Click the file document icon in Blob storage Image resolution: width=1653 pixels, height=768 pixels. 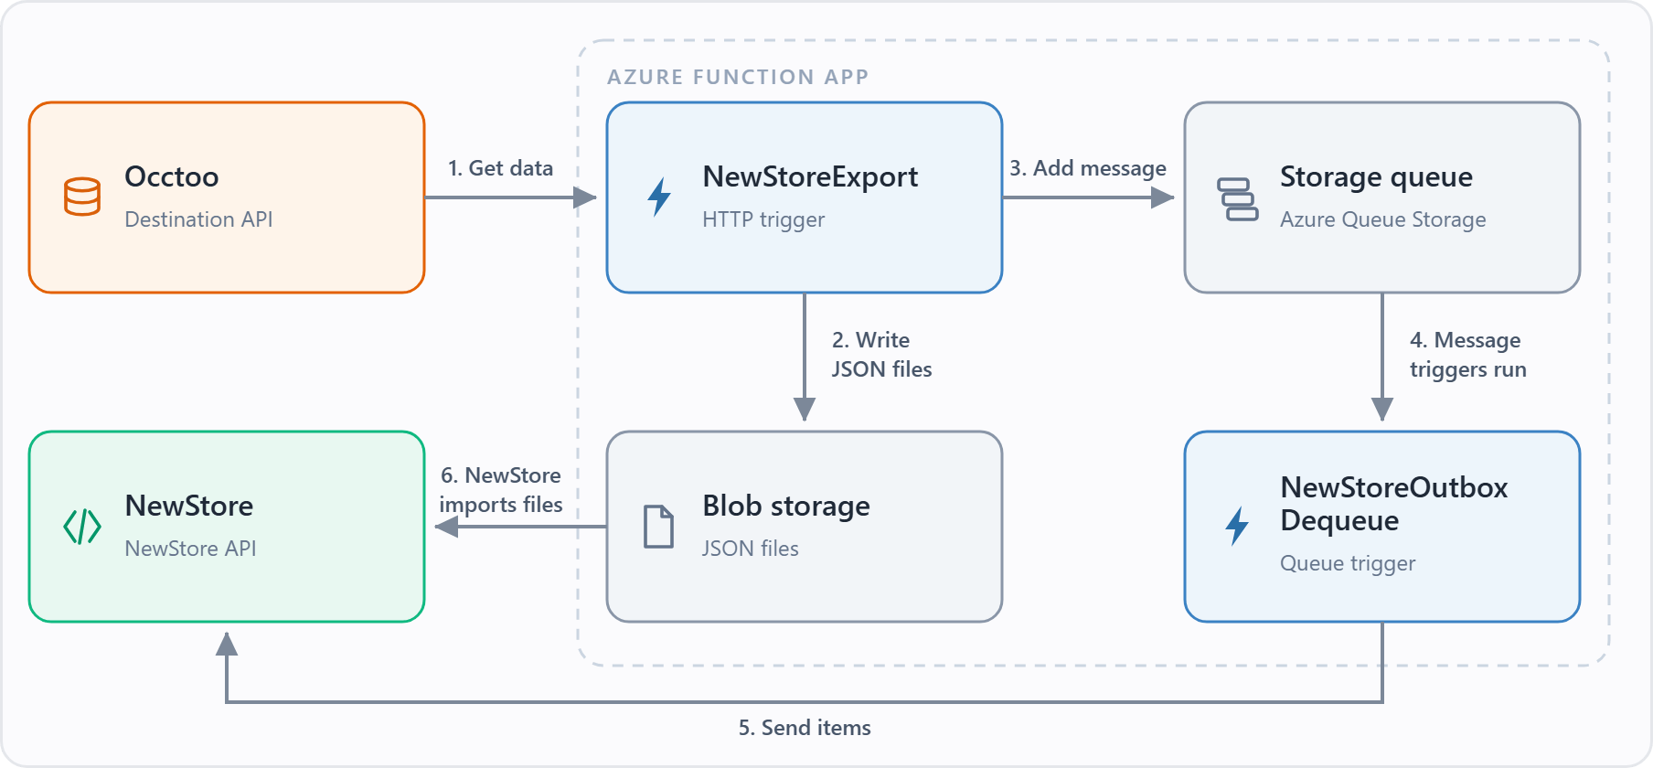659,527
